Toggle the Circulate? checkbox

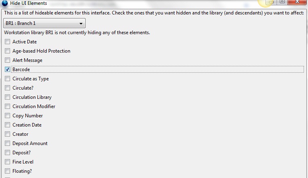[8, 88]
